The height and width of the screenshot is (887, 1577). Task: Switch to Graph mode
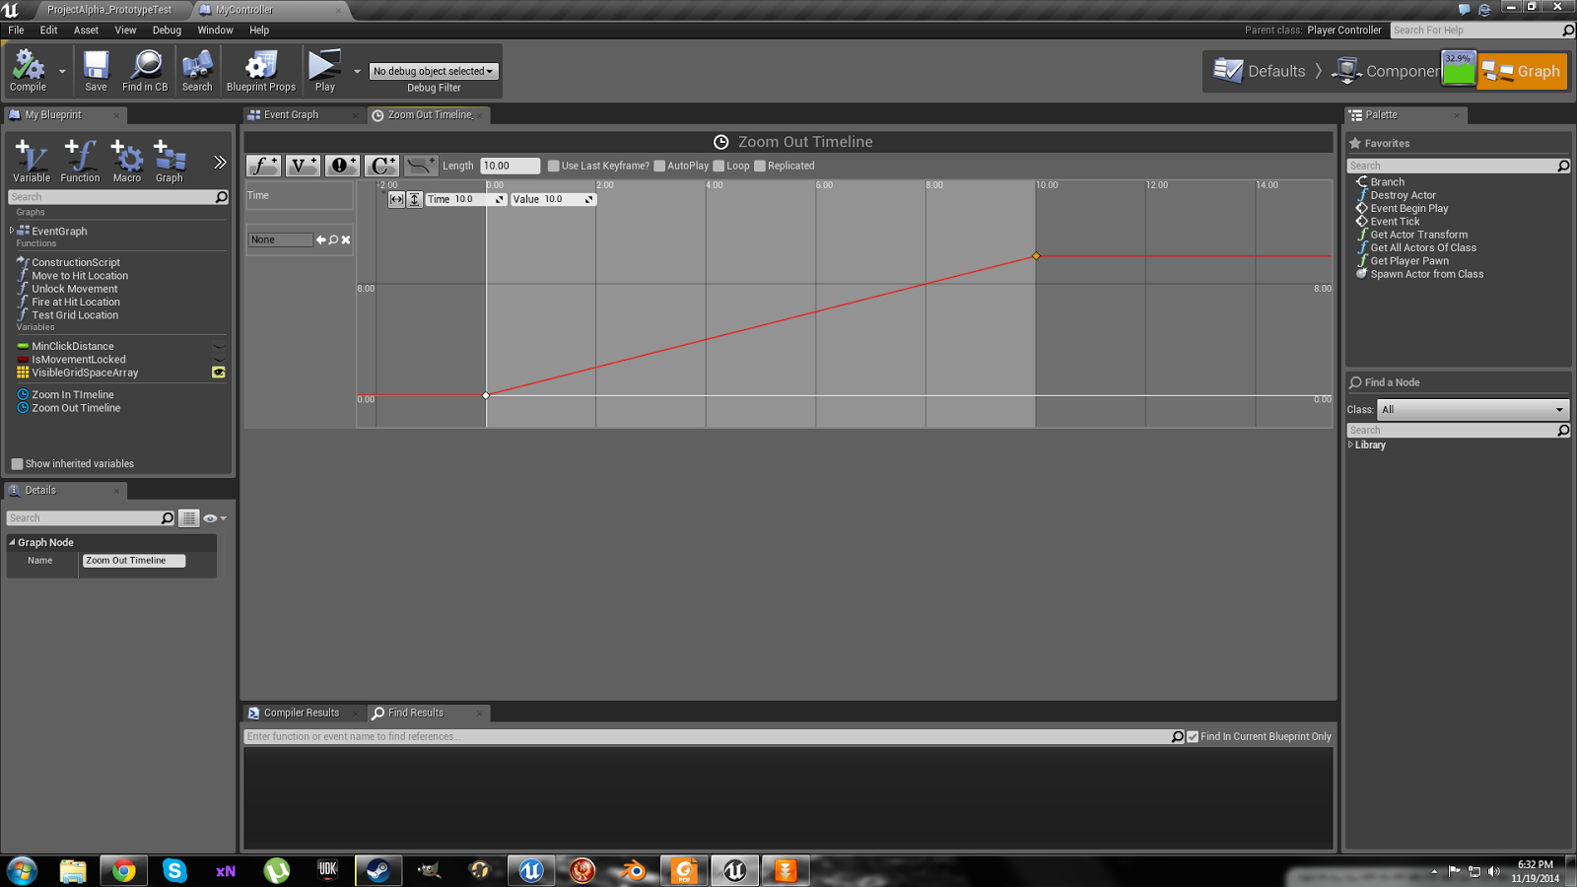(x=1522, y=71)
